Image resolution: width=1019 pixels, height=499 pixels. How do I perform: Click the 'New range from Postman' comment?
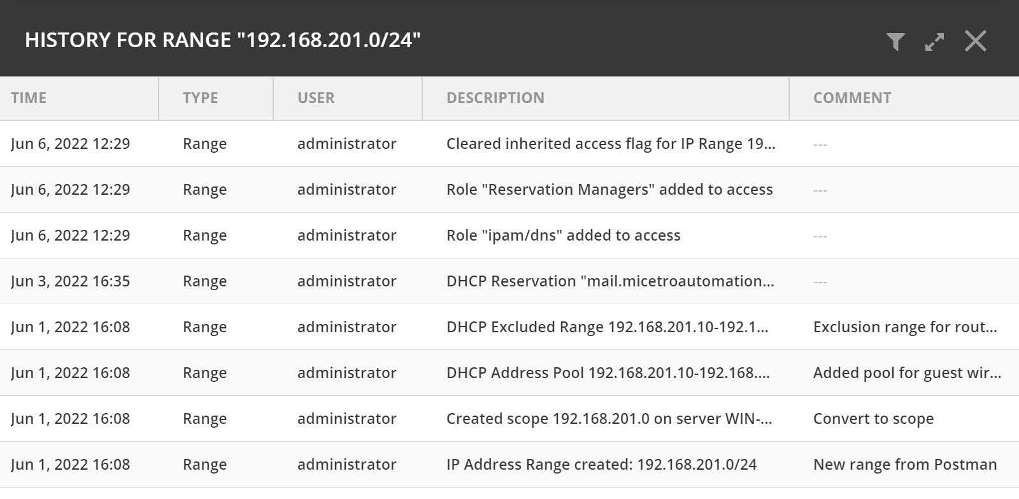coord(905,465)
